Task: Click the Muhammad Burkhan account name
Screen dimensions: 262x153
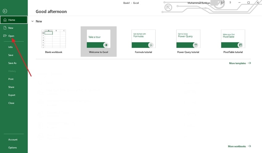Action: (x=199, y=3)
